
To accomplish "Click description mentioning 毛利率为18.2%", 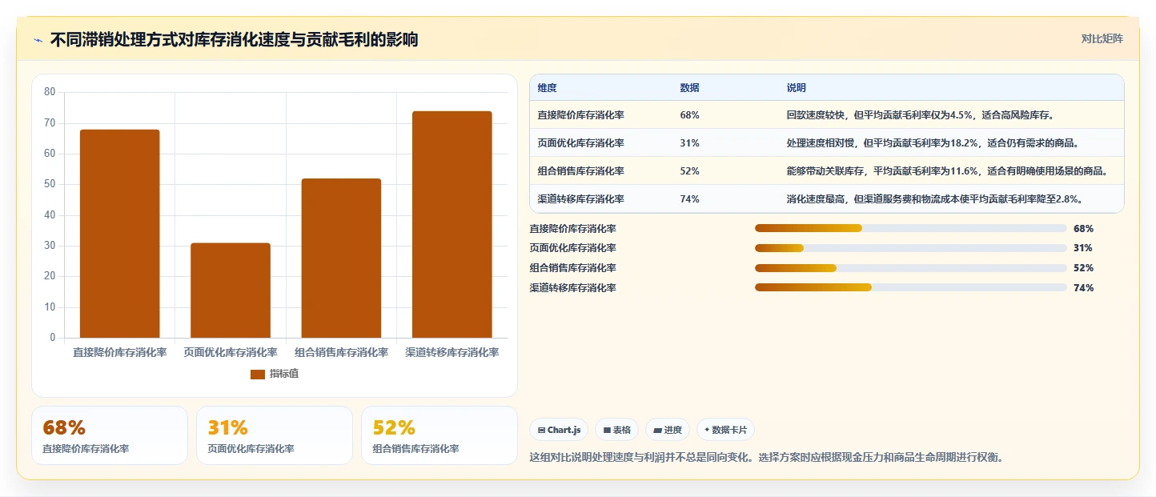I will 935,143.
